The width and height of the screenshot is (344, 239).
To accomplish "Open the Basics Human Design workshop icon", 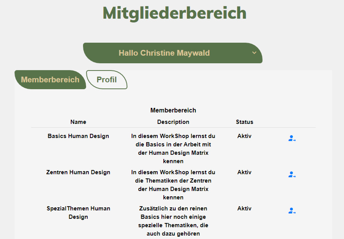I will point(292,138).
